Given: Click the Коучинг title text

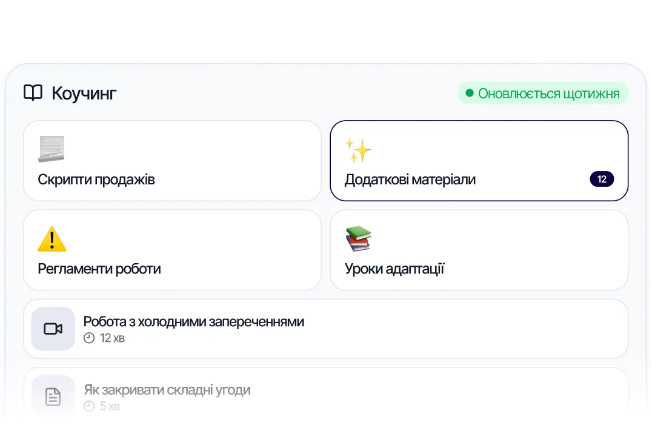Looking at the screenshot, I should [84, 92].
